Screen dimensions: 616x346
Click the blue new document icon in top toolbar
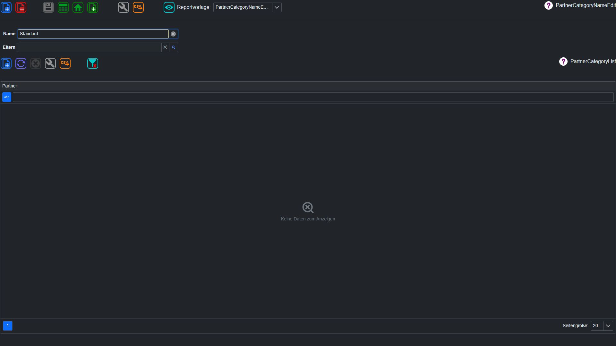click(x=6, y=7)
